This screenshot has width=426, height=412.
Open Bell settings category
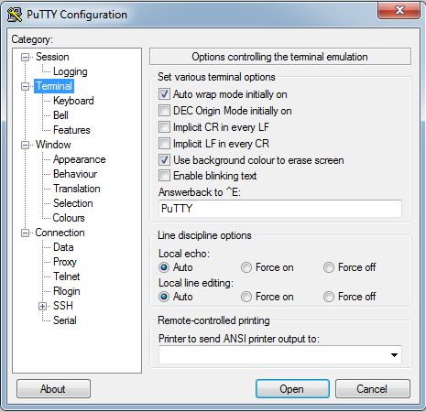[x=60, y=115]
